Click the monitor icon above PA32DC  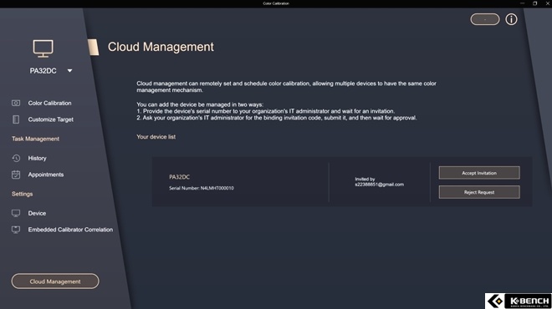(43, 49)
